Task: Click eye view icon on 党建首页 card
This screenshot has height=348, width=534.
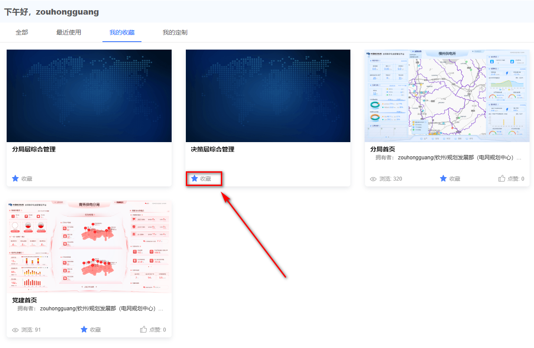Action: coord(16,330)
